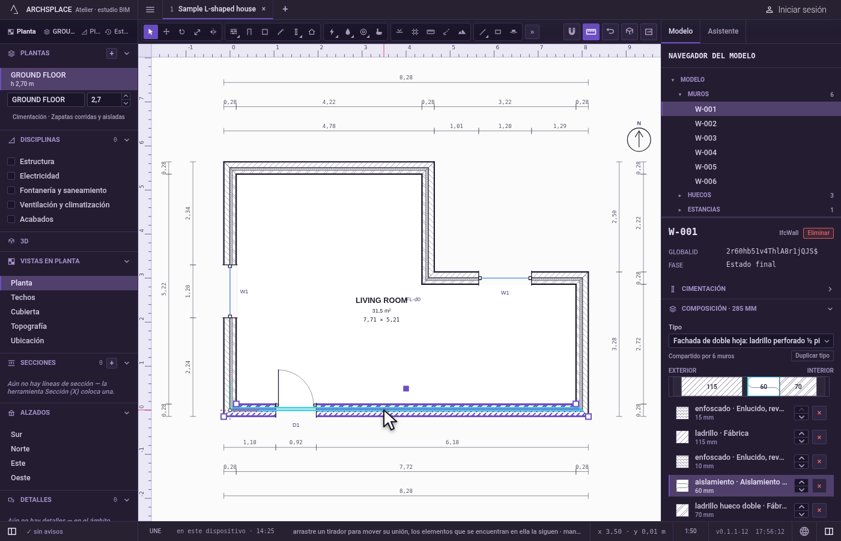Image resolution: width=841 pixels, height=541 pixels.
Task: Click the undo arrow icon
Action: (610, 31)
